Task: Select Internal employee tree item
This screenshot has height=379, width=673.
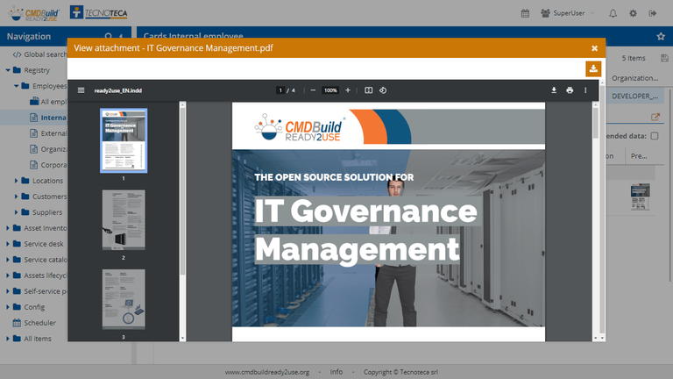Action: point(48,118)
